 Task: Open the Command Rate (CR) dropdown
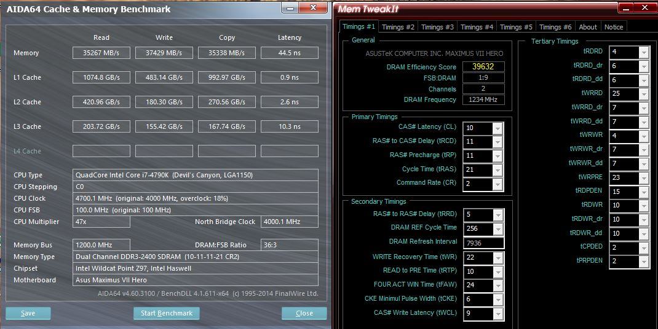[497, 184]
